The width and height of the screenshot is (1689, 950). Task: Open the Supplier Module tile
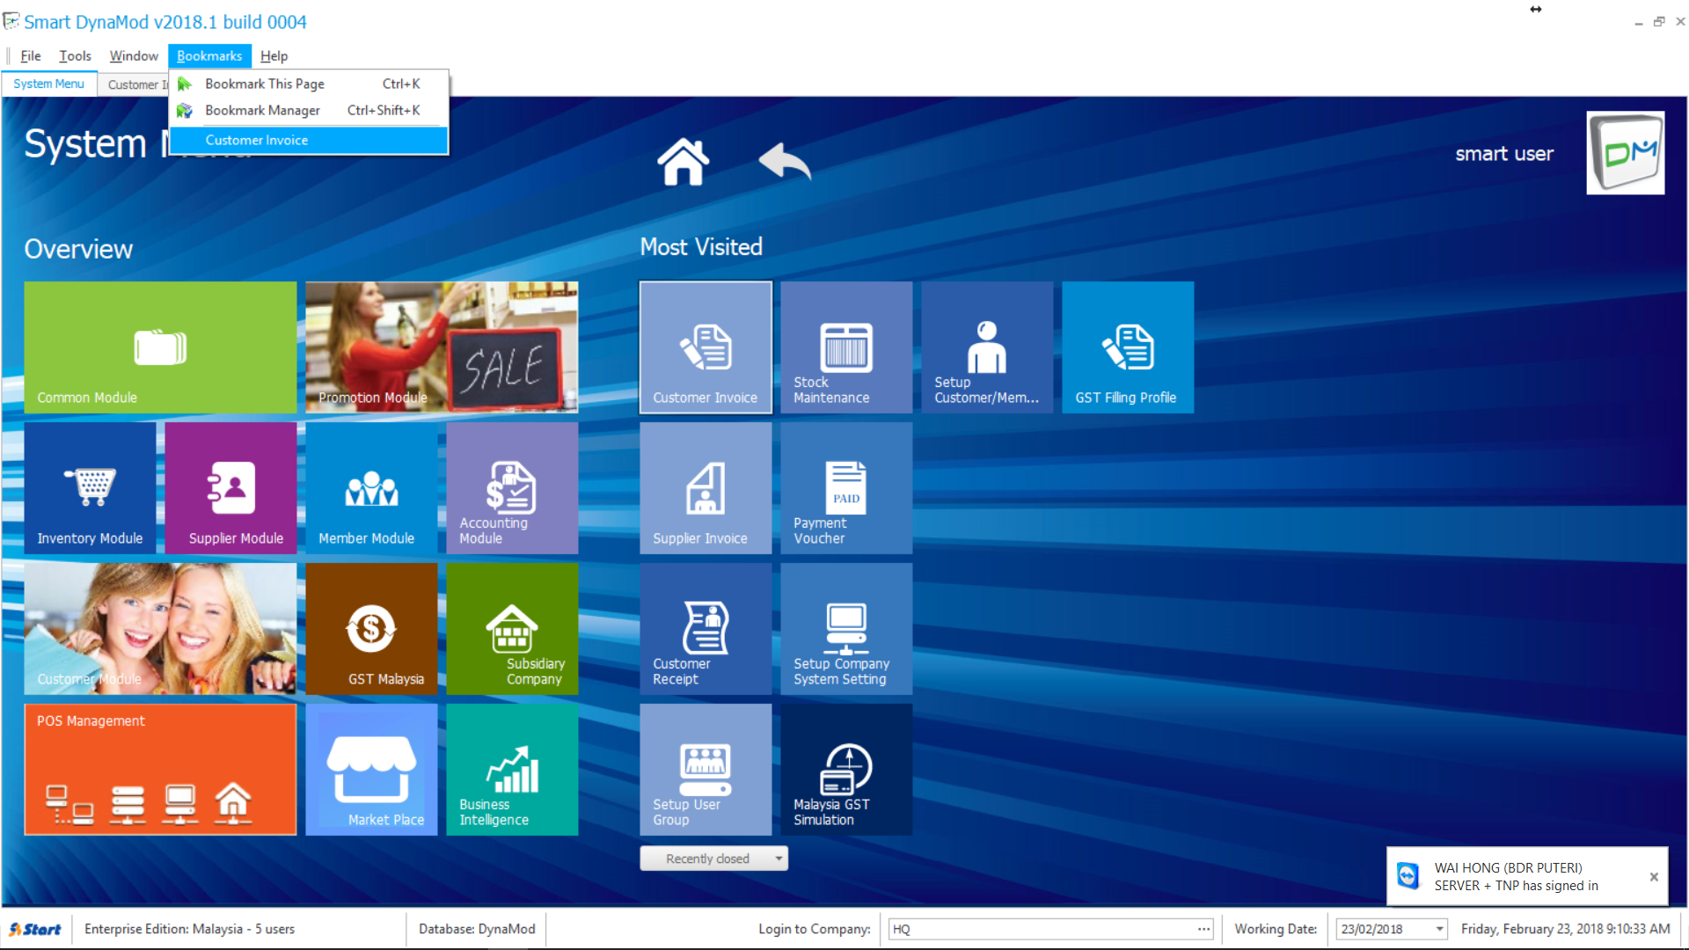230,488
